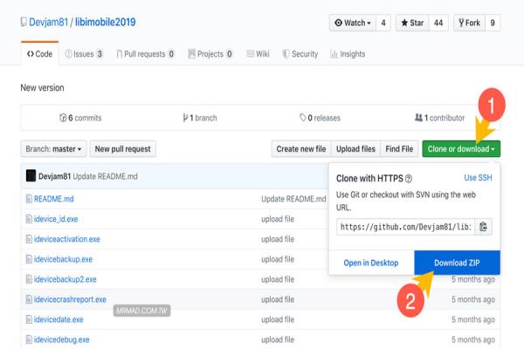The image size is (524, 349).
Task: Click file icon beside idevicecrashreport.exe
Action: coord(29,299)
